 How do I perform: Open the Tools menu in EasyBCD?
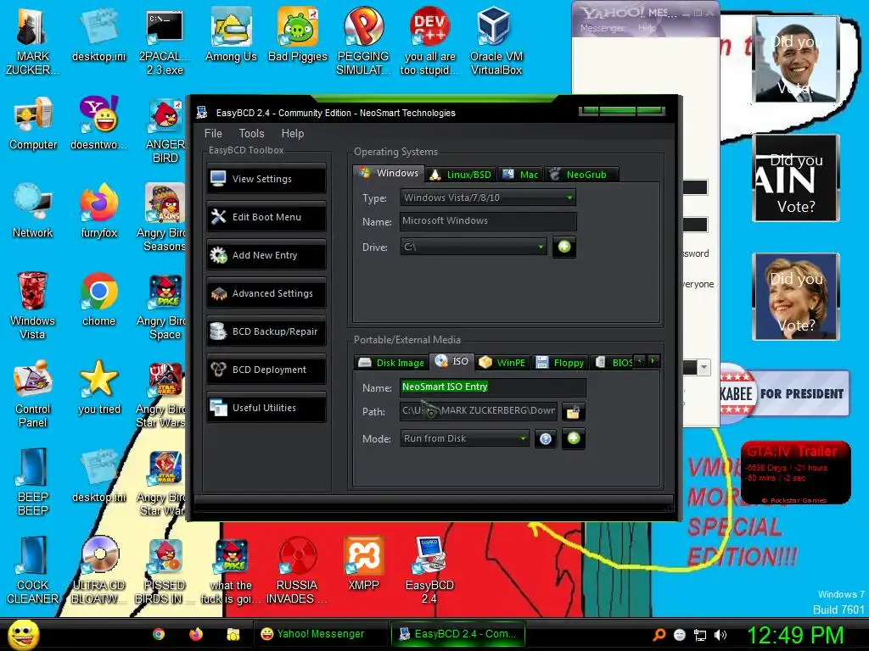click(x=251, y=133)
